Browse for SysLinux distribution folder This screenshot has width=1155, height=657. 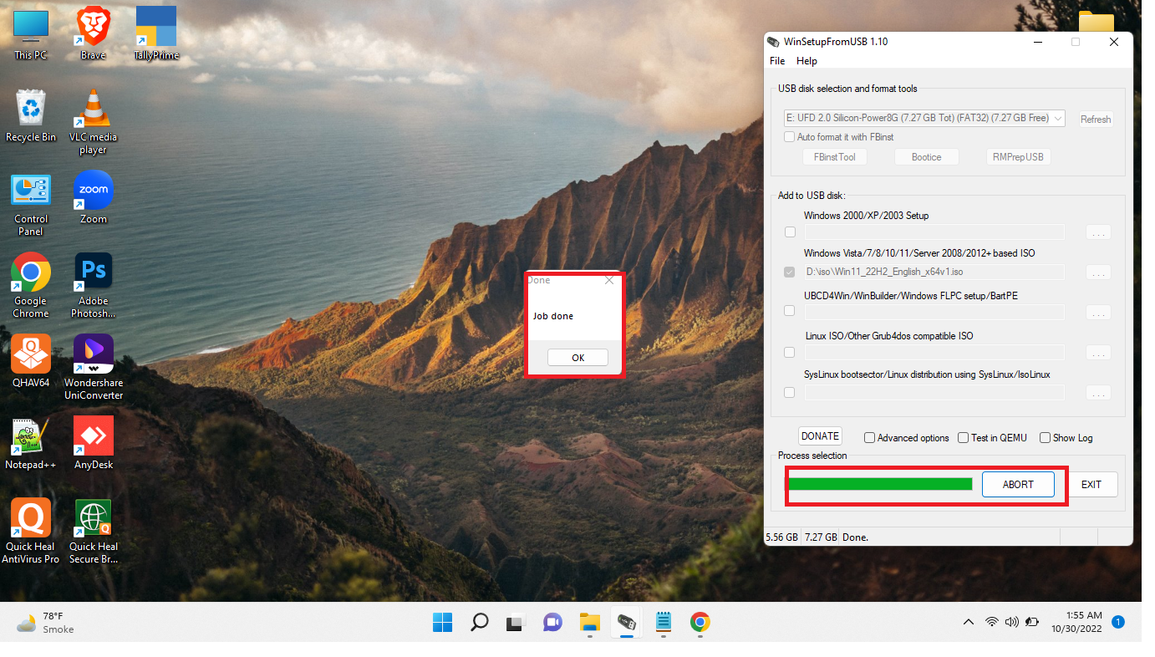pos(1098,392)
